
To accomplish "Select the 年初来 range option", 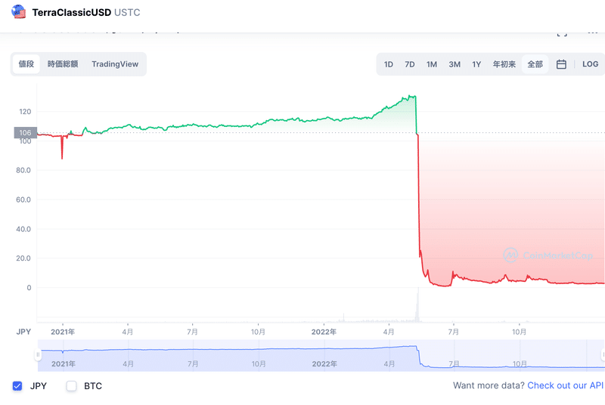I will click(x=504, y=64).
